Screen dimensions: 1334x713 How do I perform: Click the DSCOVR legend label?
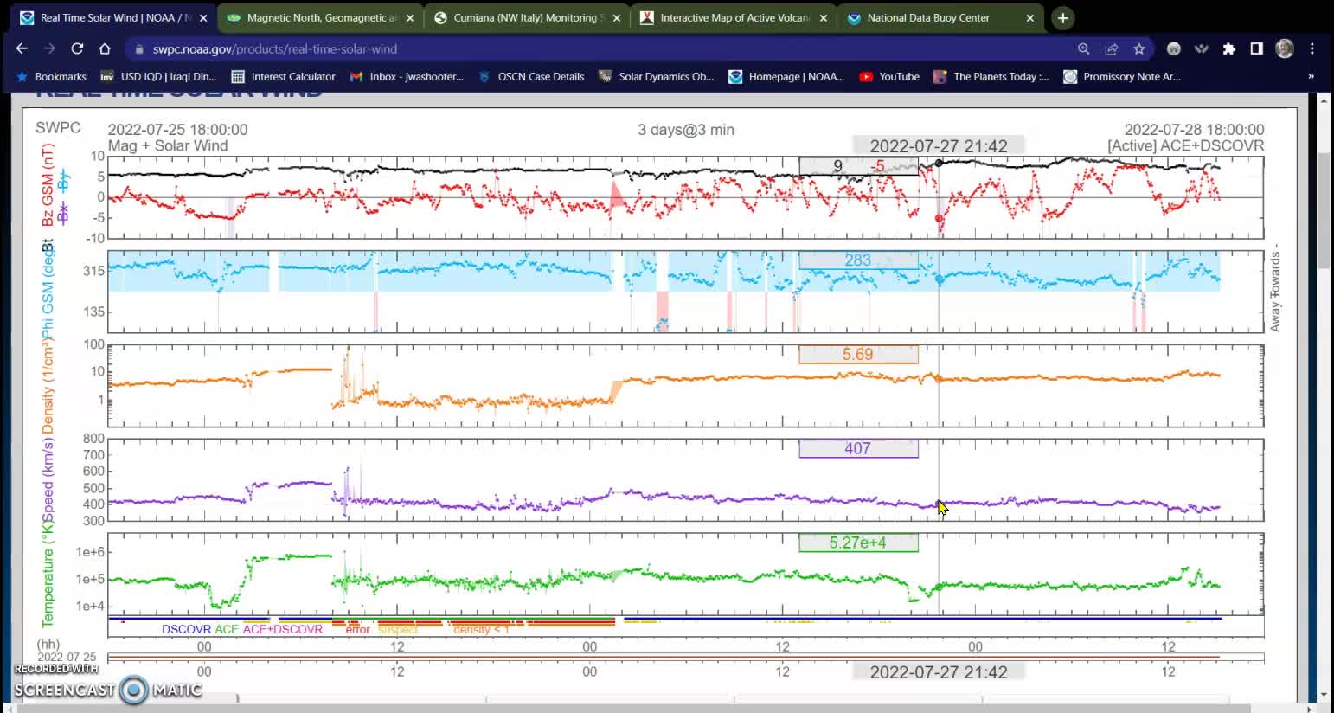(x=186, y=629)
